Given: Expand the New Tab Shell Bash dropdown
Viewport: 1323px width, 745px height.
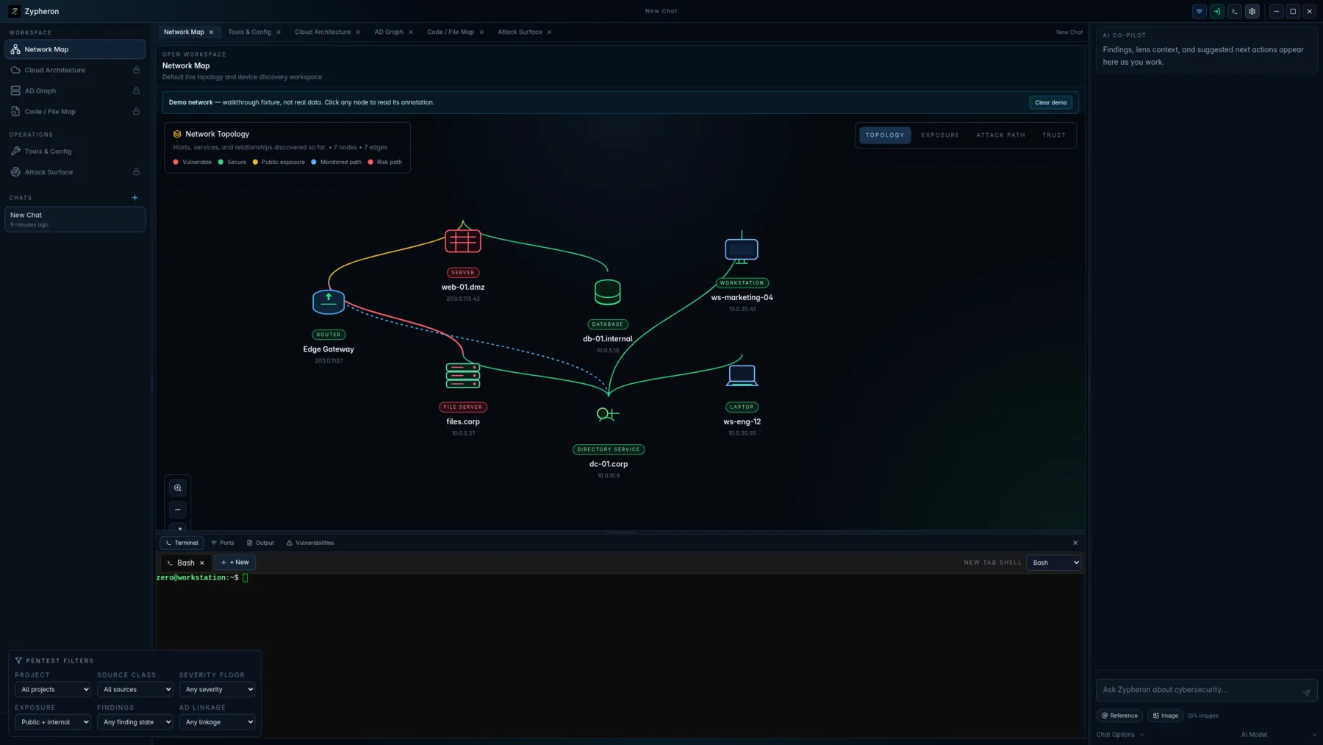Looking at the screenshot, I should pyautogui.click(x=1053, y=563).
